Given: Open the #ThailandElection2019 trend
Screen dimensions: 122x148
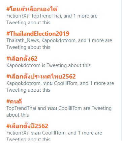Looking at the screenshot, I should 38,34.
